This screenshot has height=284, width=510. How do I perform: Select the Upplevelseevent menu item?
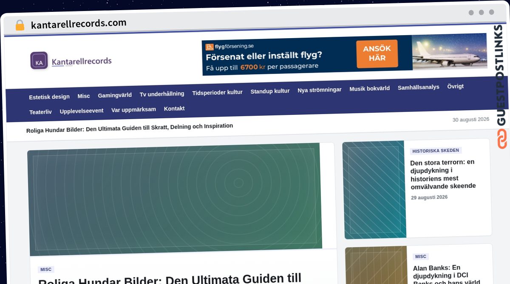point(82,111)
